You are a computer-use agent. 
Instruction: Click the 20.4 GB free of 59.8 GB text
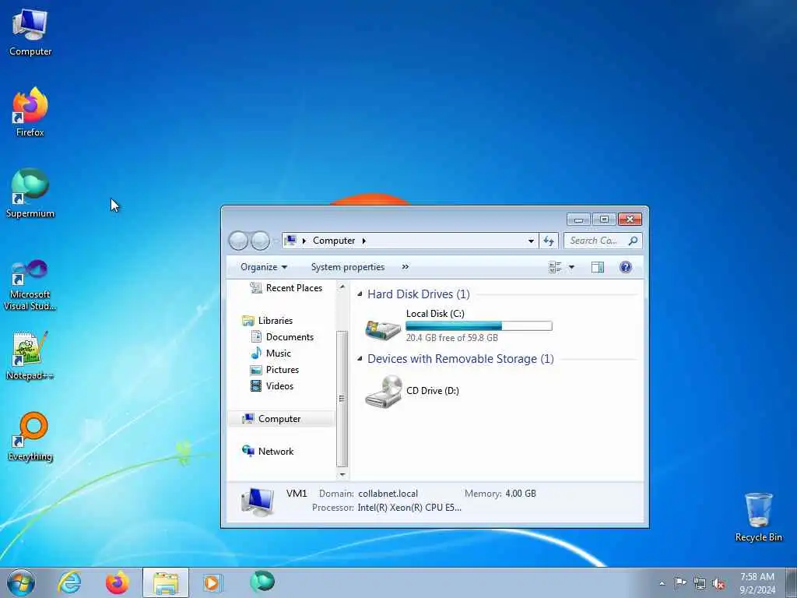(452, 338)
